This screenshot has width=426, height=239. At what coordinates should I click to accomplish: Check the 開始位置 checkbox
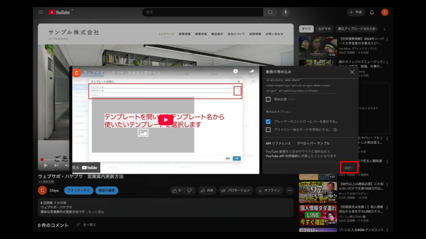(x=268, y=100)
